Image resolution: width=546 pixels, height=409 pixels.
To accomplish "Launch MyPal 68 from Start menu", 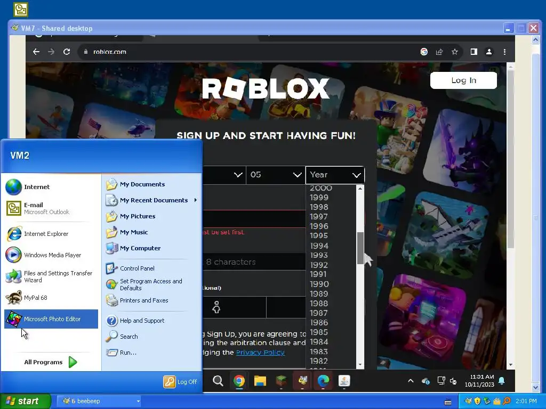I will point(51,298).
